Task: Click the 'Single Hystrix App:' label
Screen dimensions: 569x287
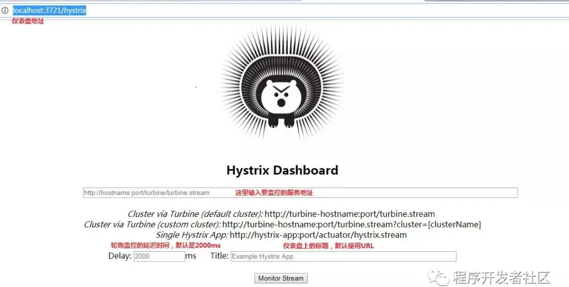Action: tap(192, 235)
